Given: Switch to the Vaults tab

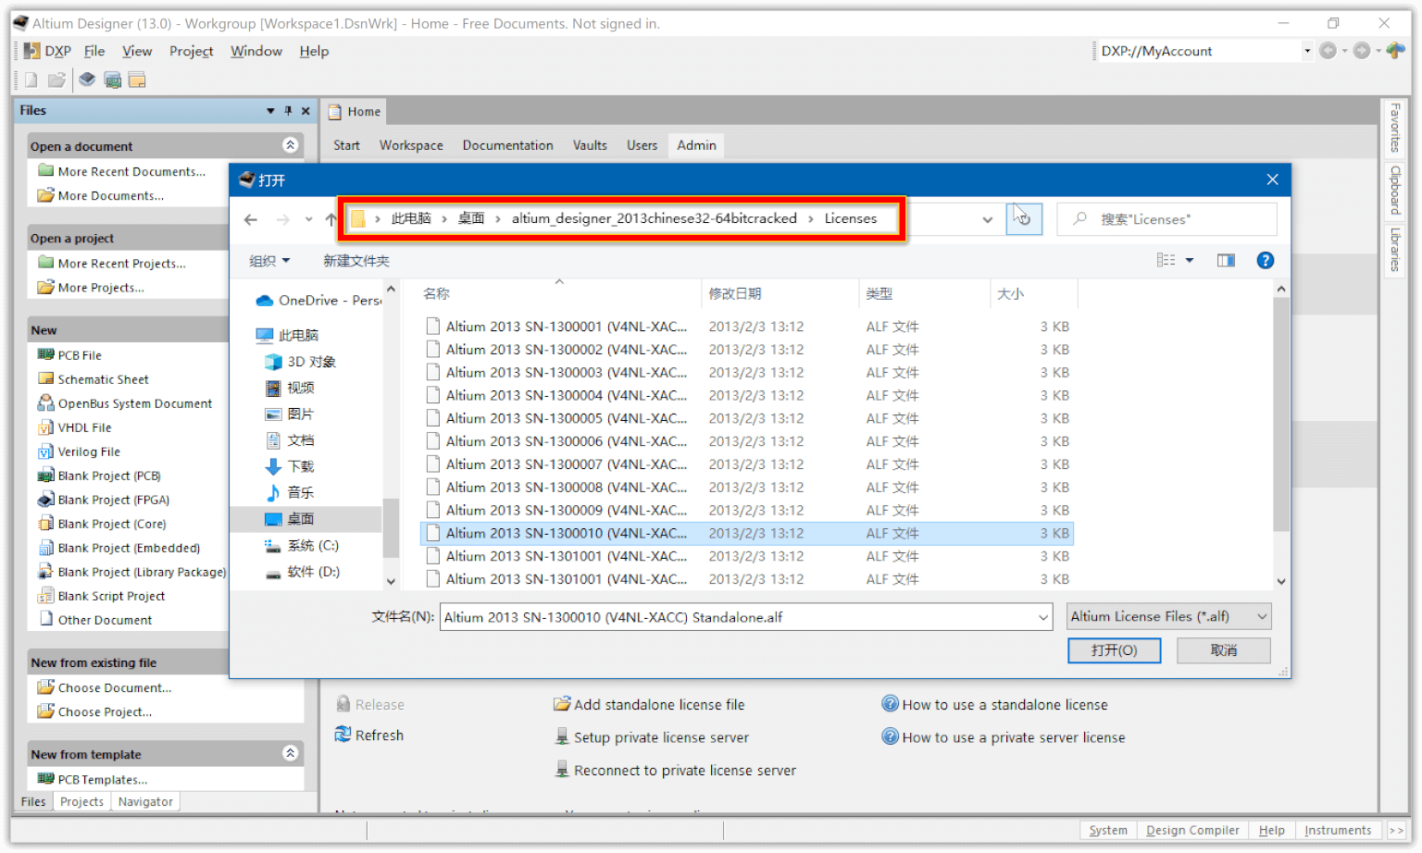Looking at the screenshot, I should coord(590,145).
